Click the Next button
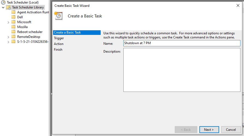 [x=209, y=130]
